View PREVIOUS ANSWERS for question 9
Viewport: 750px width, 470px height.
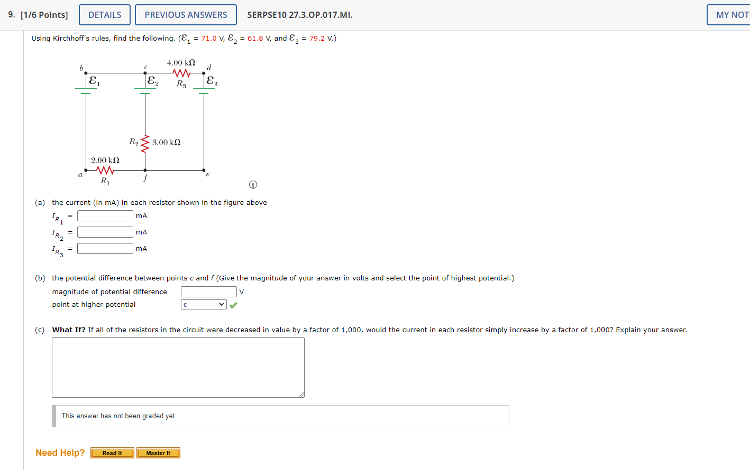[185, 14]
